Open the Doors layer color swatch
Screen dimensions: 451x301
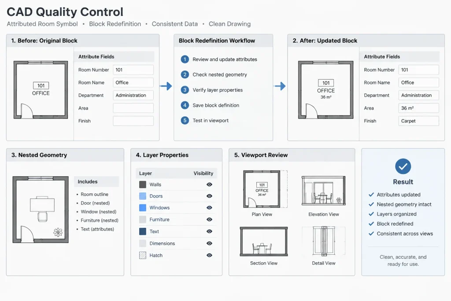(143, 196)
